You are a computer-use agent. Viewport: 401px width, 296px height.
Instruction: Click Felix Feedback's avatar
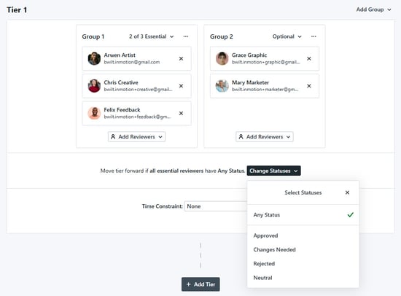click(x=94, y=113)
